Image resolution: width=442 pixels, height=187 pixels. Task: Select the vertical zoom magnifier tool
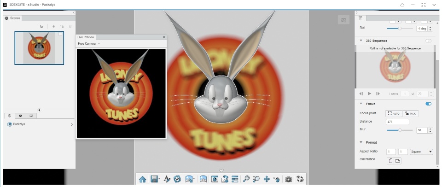256,179
